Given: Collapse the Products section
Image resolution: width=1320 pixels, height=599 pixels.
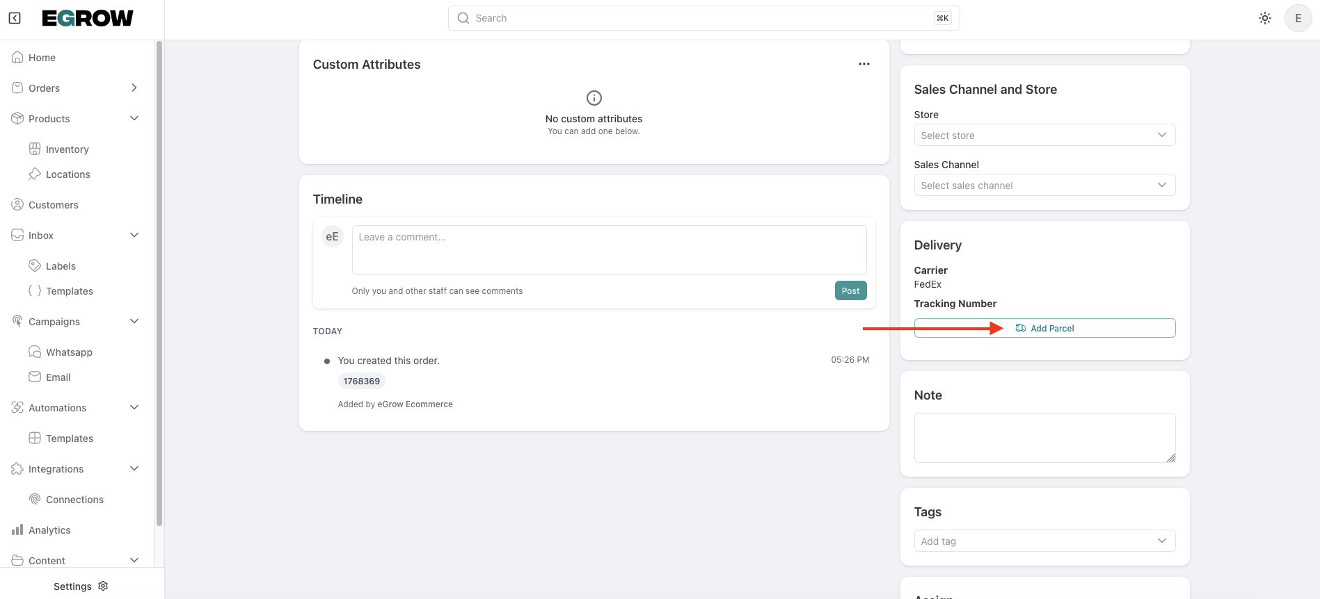Looking at the screenshot, I should pyautogui.click(x=134, y=119).
